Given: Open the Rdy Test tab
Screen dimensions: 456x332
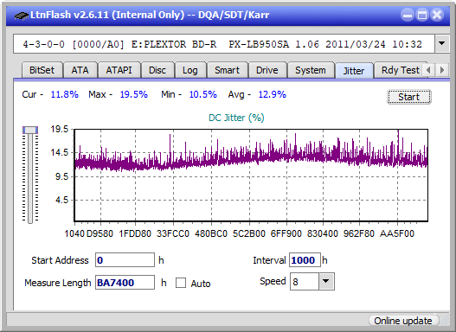Looking at the screenshot, I should point(400,70).
